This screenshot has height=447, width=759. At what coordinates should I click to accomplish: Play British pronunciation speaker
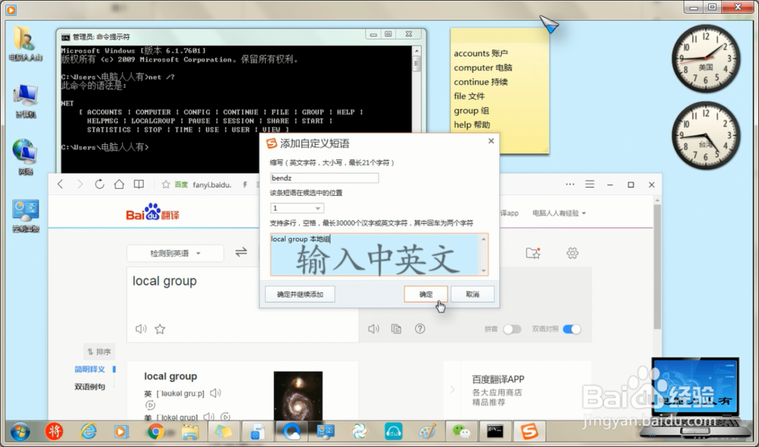tap(216, 393)
